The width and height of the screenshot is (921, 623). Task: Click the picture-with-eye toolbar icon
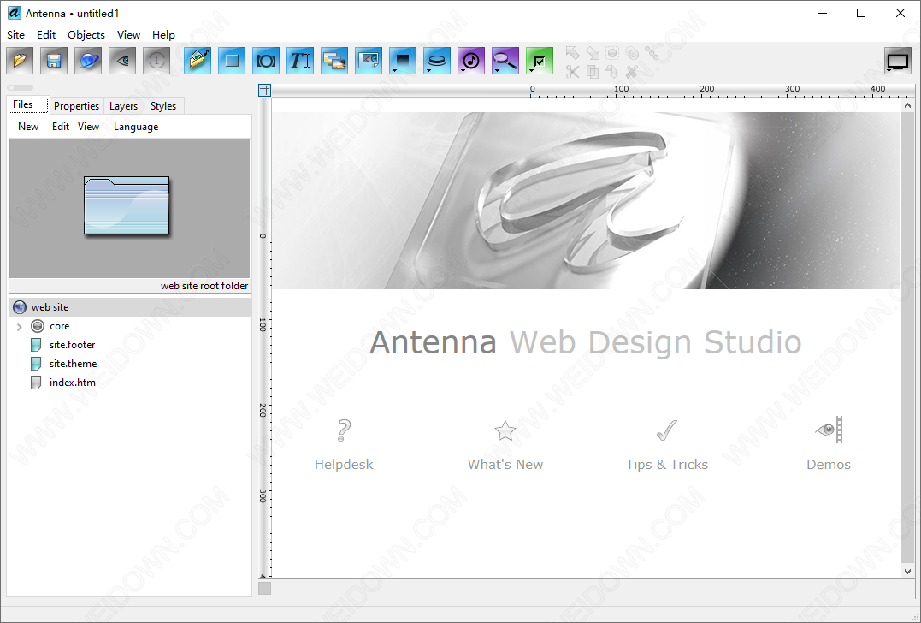tap(369, 61)
